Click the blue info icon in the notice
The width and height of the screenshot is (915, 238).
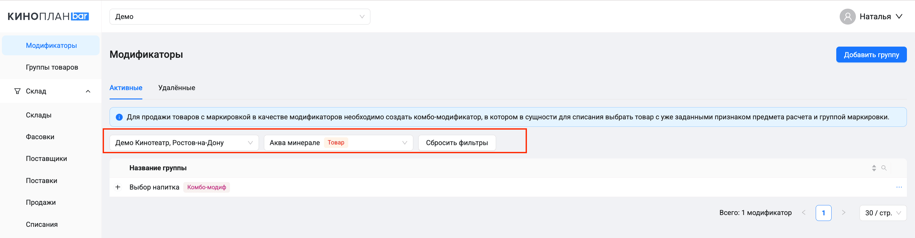(x=119, y=117)
